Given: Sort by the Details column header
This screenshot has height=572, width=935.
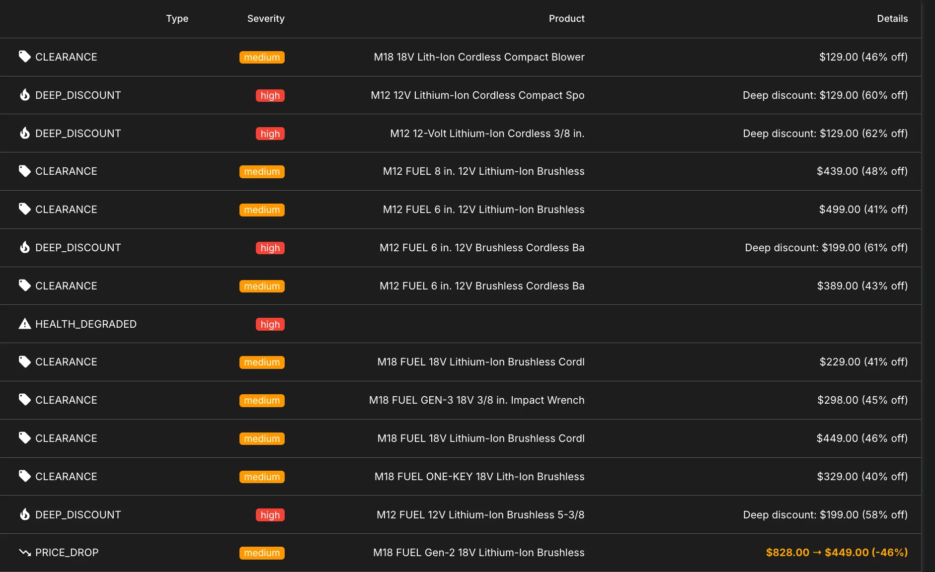Looking at the screenshot, I should (x=892, y=18).
